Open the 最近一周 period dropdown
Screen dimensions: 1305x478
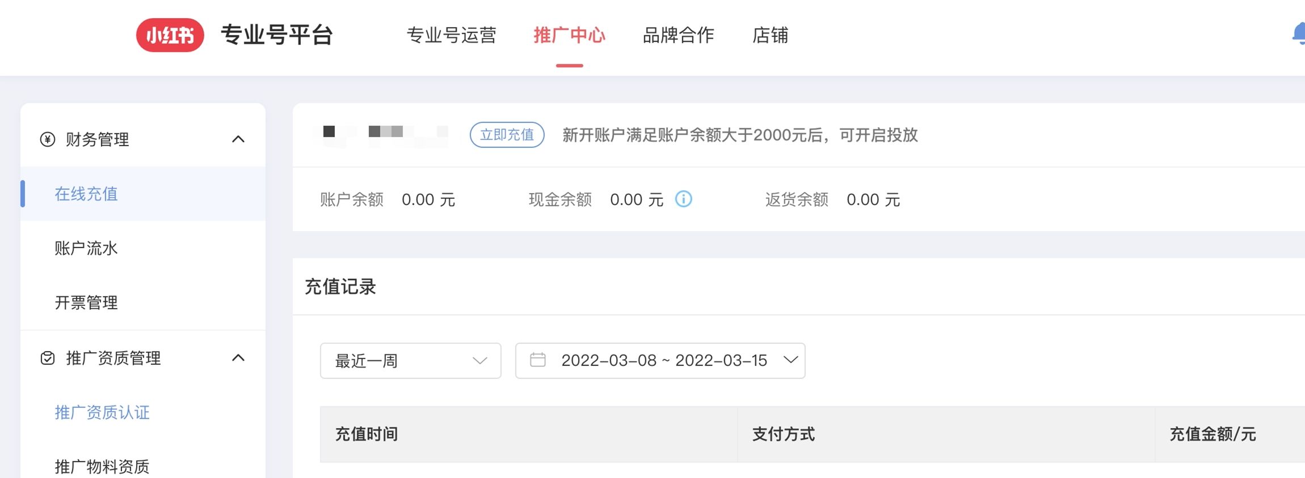pos(410,361)
